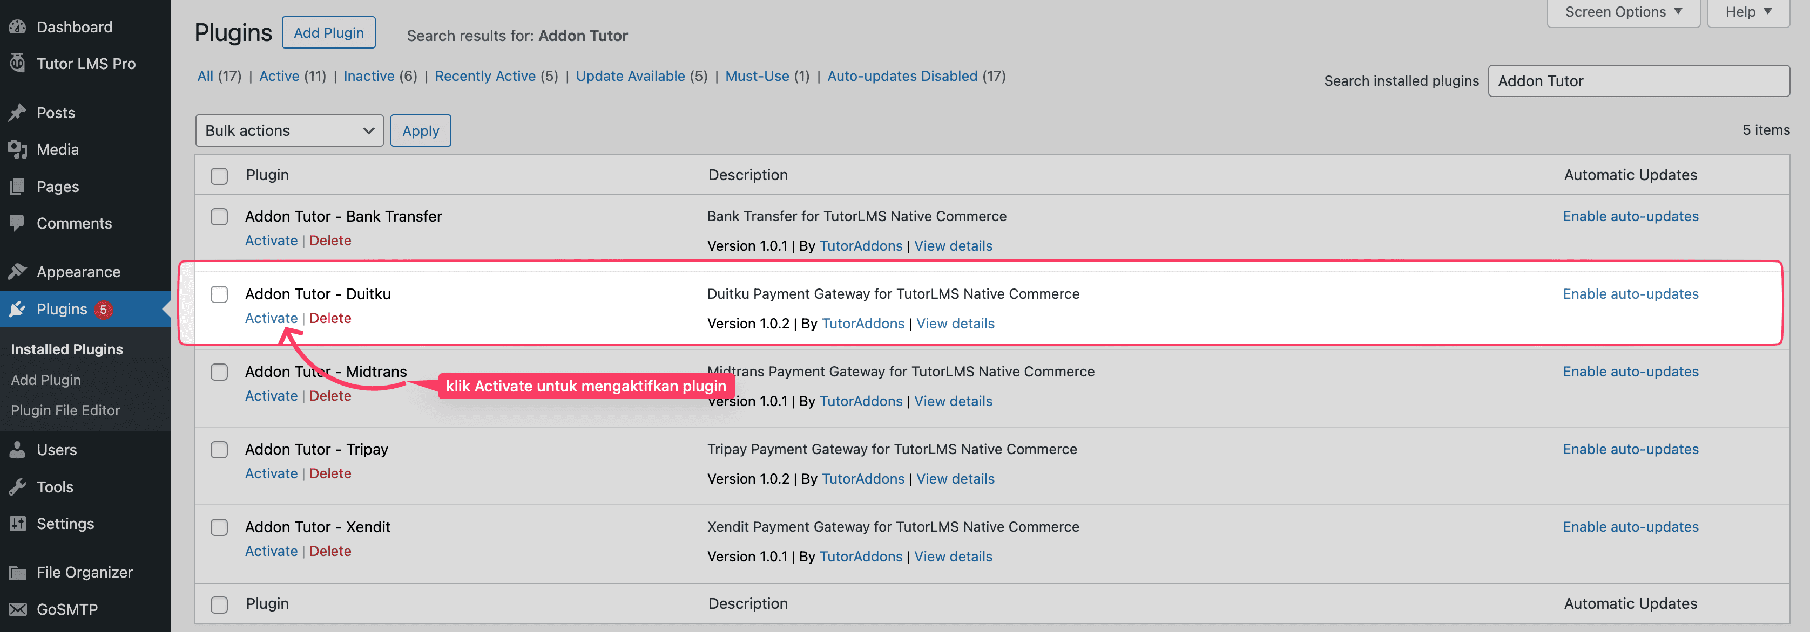1810x632 pixels.
Task: Activate the Addon Tutor - Duitku plugin
Action: coord(271,318)
